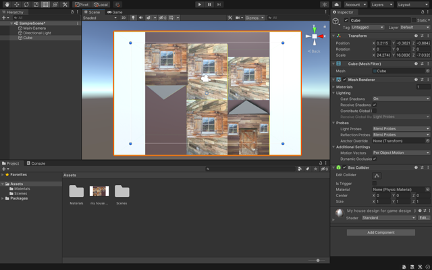This screenshot has width=432, height=270.
Task: Toggle Pivot handle position button
Action: pyautogui.click(x=82, y=5)
